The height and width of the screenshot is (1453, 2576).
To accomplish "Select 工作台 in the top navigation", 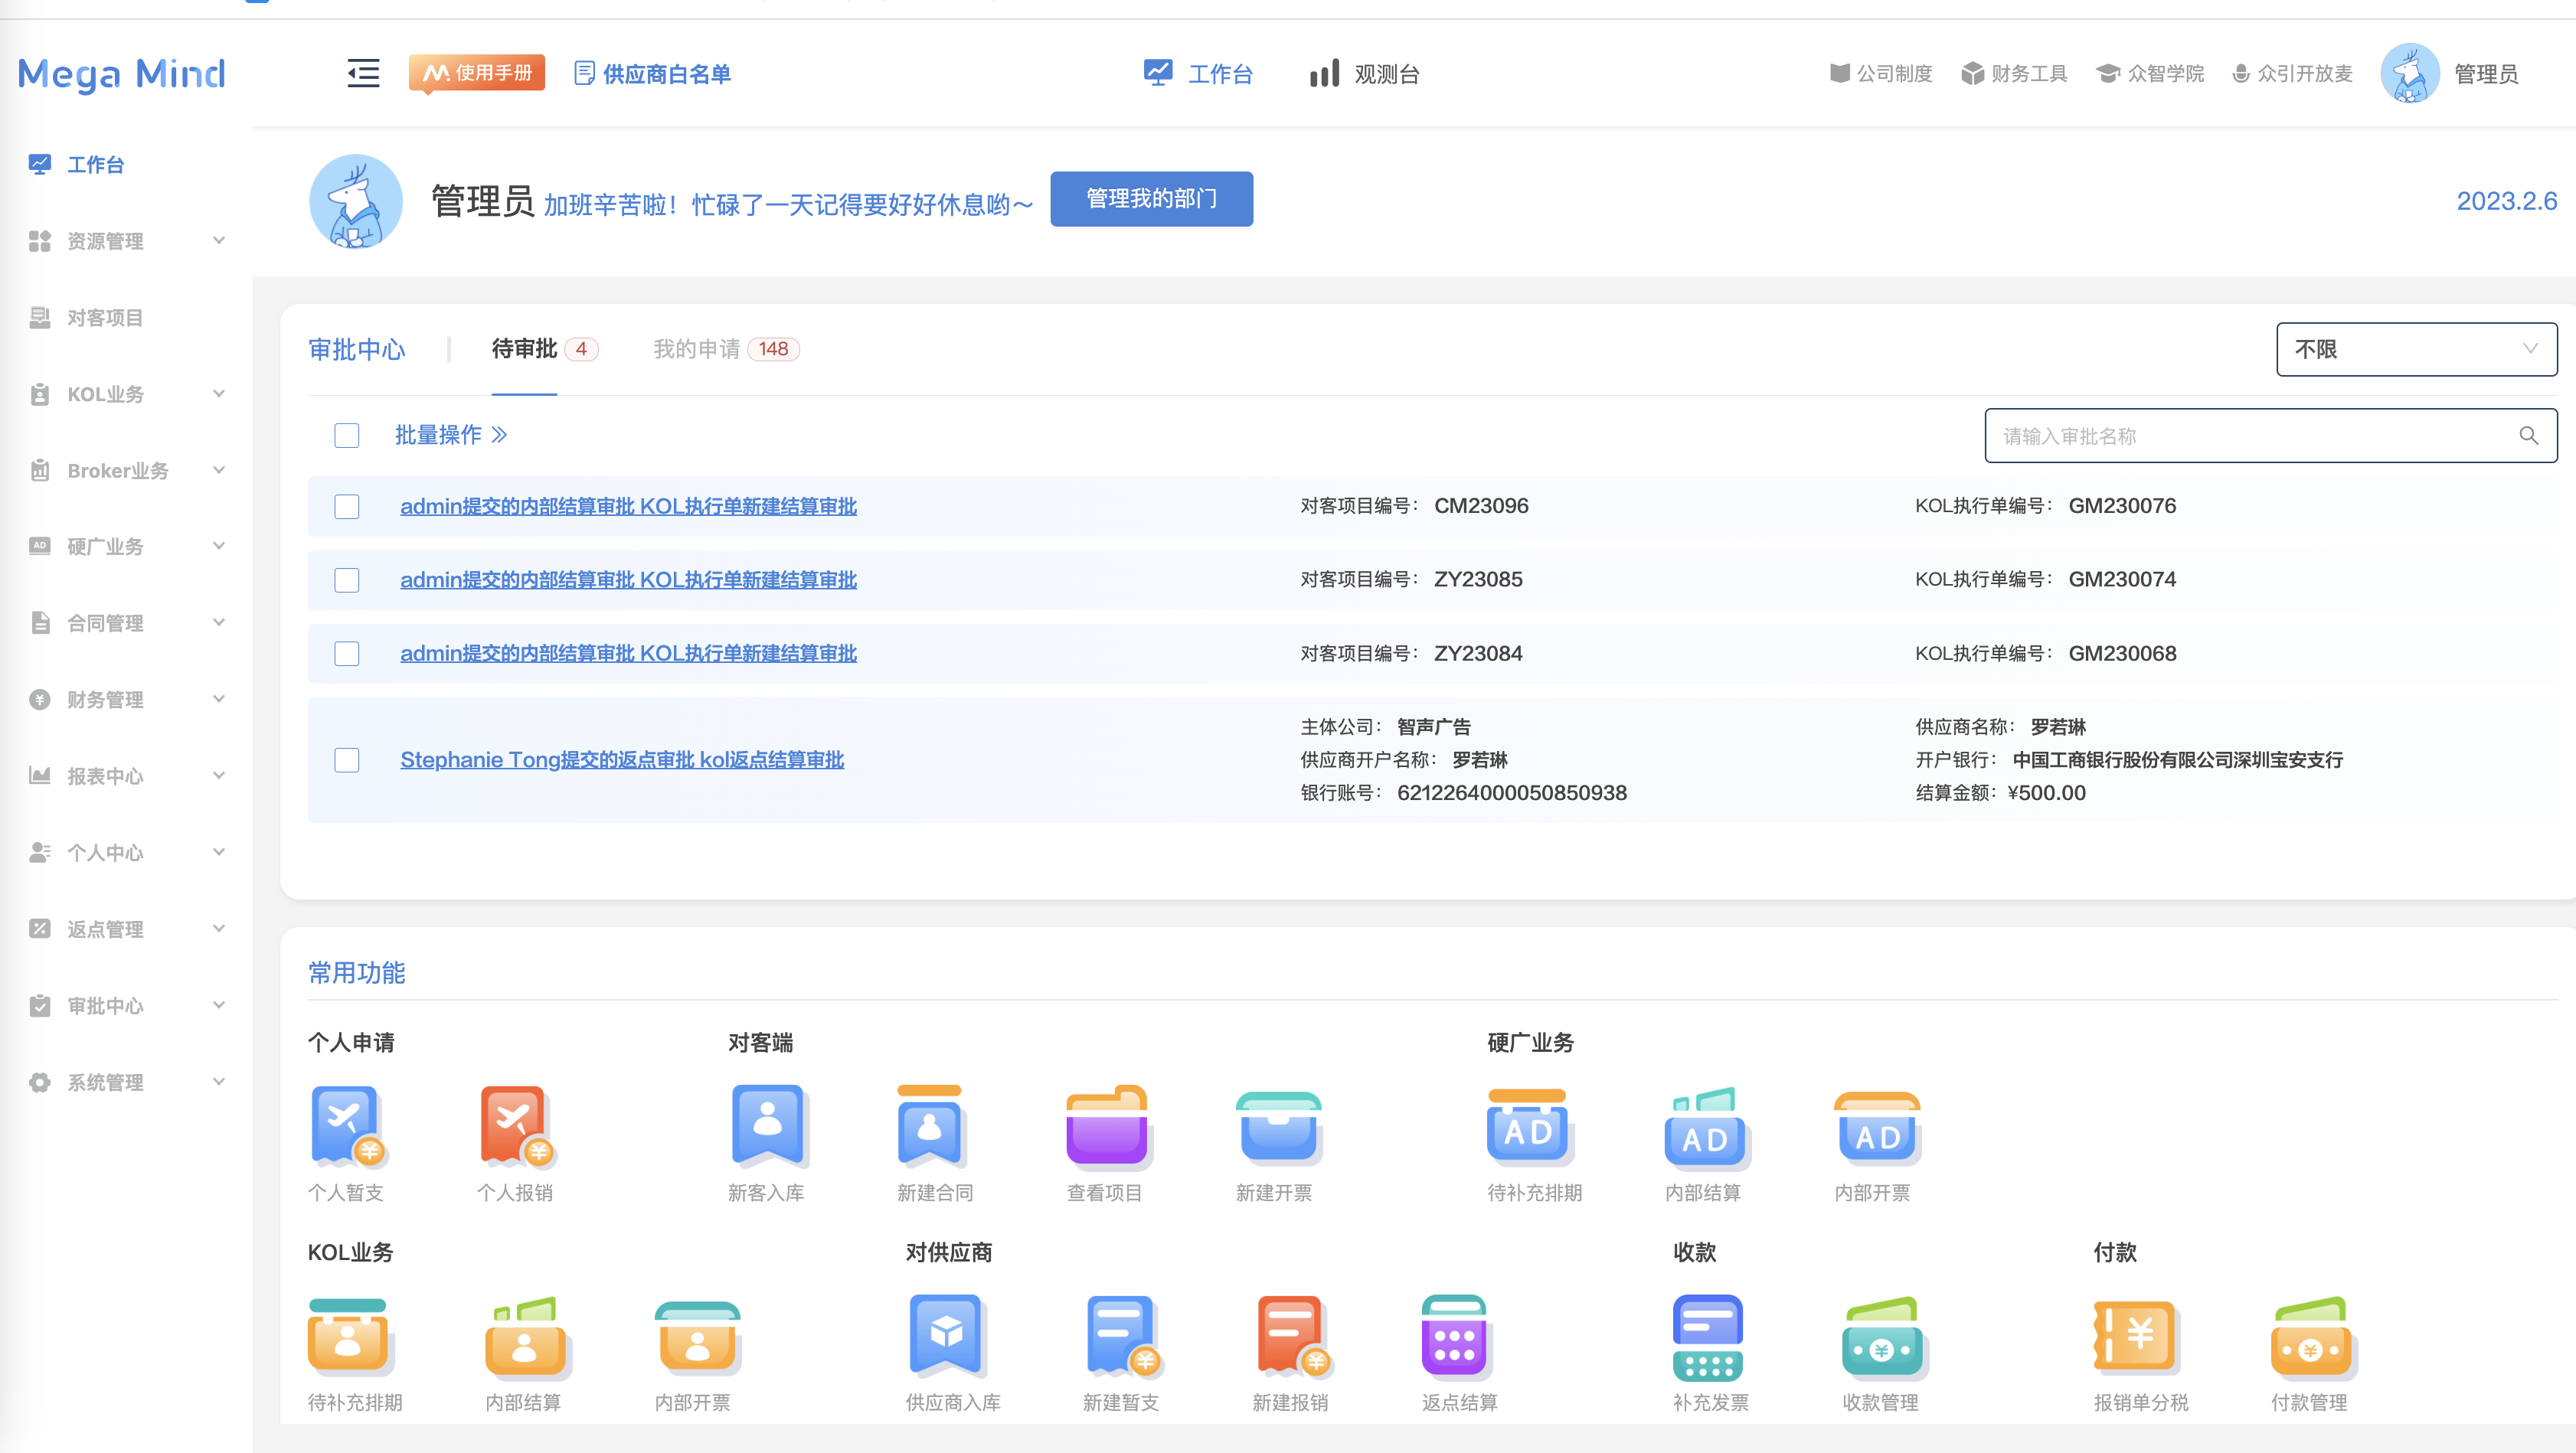I will coord(1198,73).
